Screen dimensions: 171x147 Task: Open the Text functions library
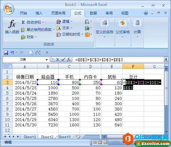pyautogui.click(x=64, y=28)
